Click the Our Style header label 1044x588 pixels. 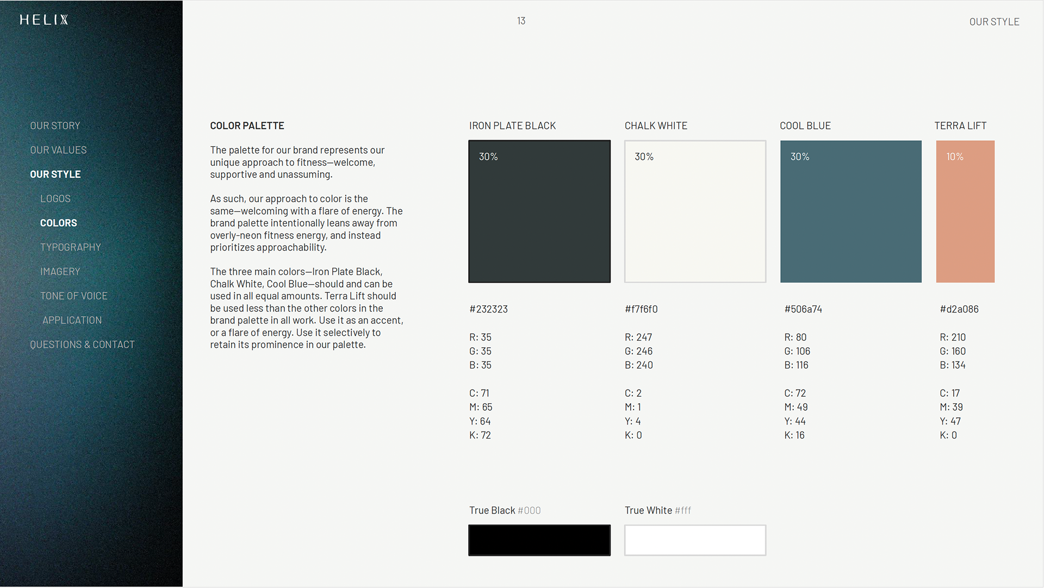click(x=993, y=22)
